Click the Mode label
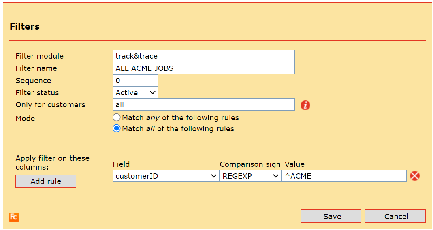Image resolution: width=433 pixels, height=230 pixels. pyautogui.click(x=25, y=119)
